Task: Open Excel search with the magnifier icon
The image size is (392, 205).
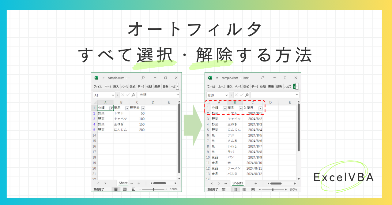Action: [x=262, y=78]
